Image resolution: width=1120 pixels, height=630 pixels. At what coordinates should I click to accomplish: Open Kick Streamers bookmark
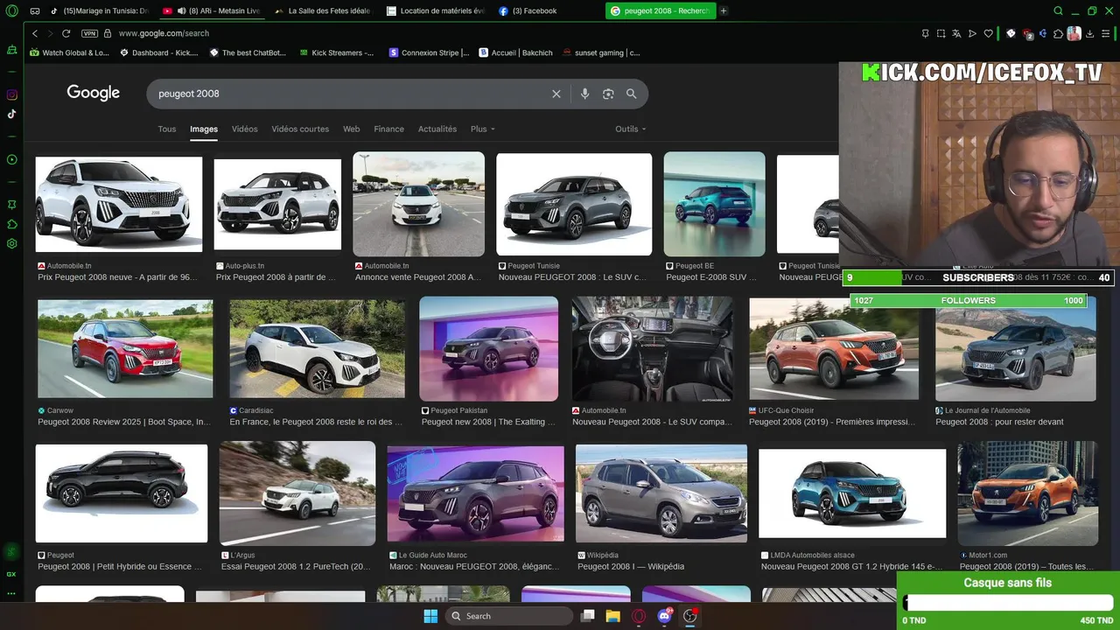point(337,52)
